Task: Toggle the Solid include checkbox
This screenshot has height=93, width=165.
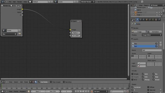Action: pyautogui.click(x=143, y=74)
